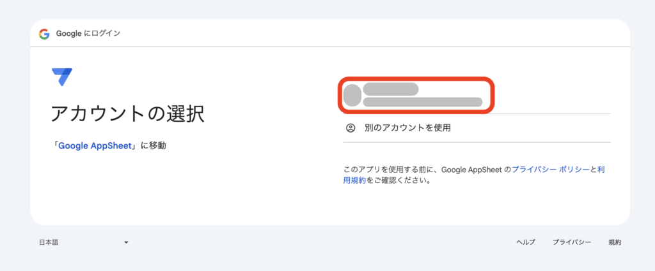Choose the account by its blurred email line

(422, 102)
